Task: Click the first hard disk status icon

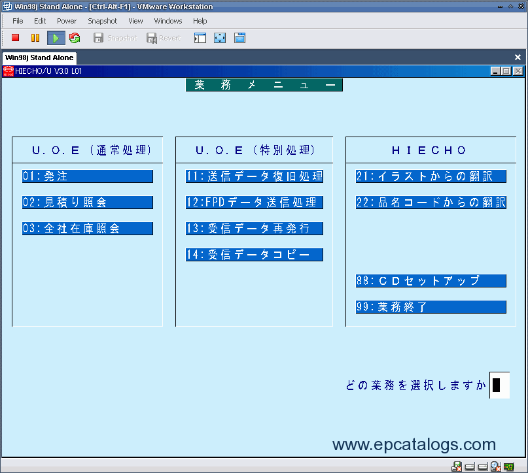Action: coord(470,466)
